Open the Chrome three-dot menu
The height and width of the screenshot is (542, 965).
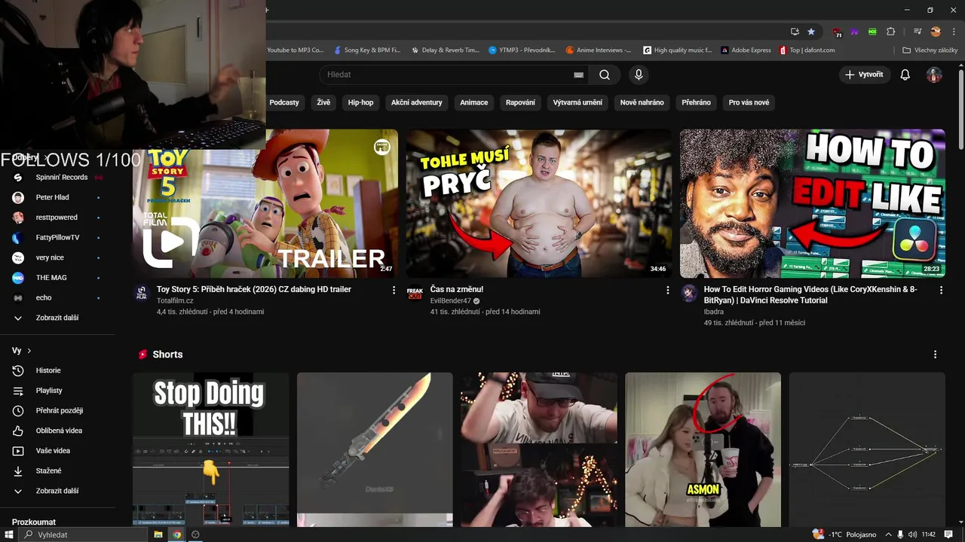pyautogui.click(x=953, y=32)
